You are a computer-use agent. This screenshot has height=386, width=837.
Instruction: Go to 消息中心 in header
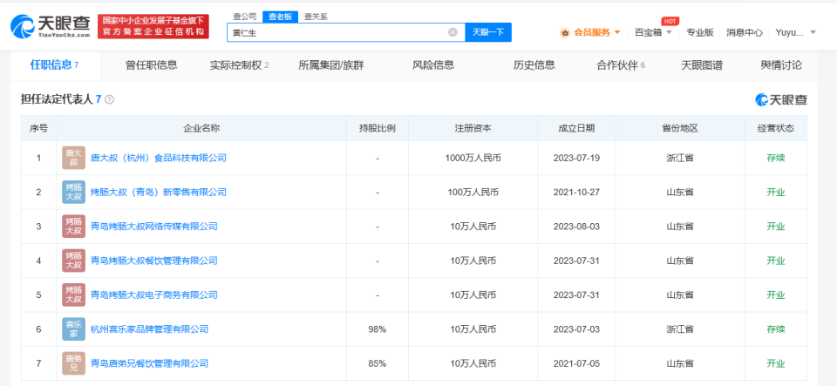pyautogui.click(x=744, y=32)
